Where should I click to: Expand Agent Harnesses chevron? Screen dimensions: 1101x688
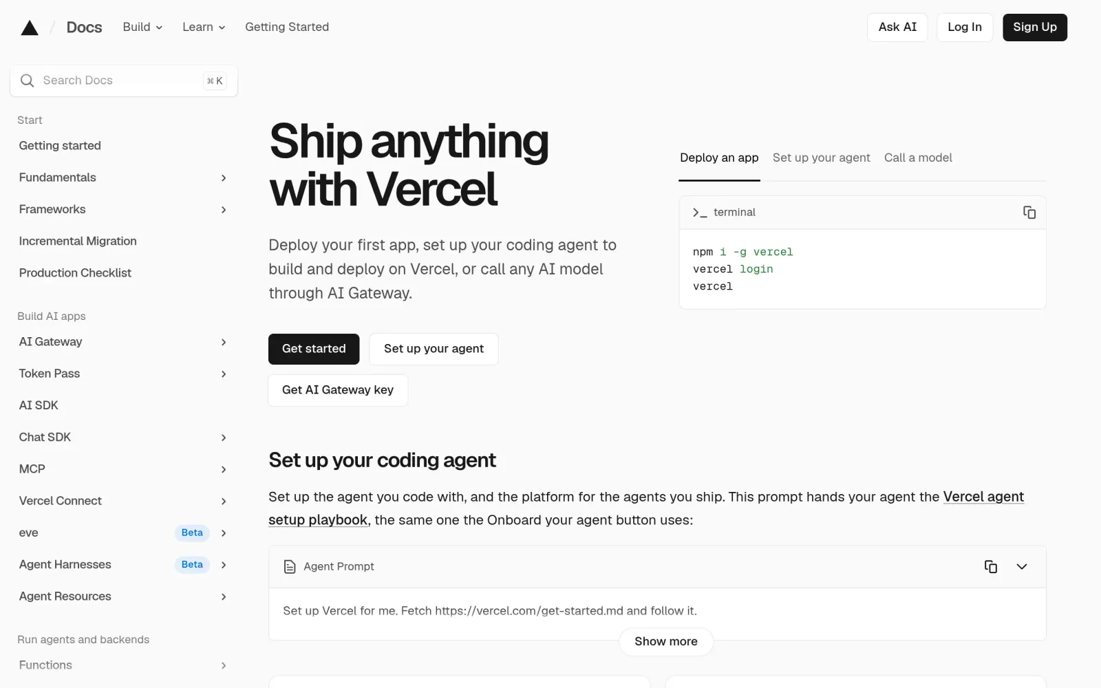point(224,565)
